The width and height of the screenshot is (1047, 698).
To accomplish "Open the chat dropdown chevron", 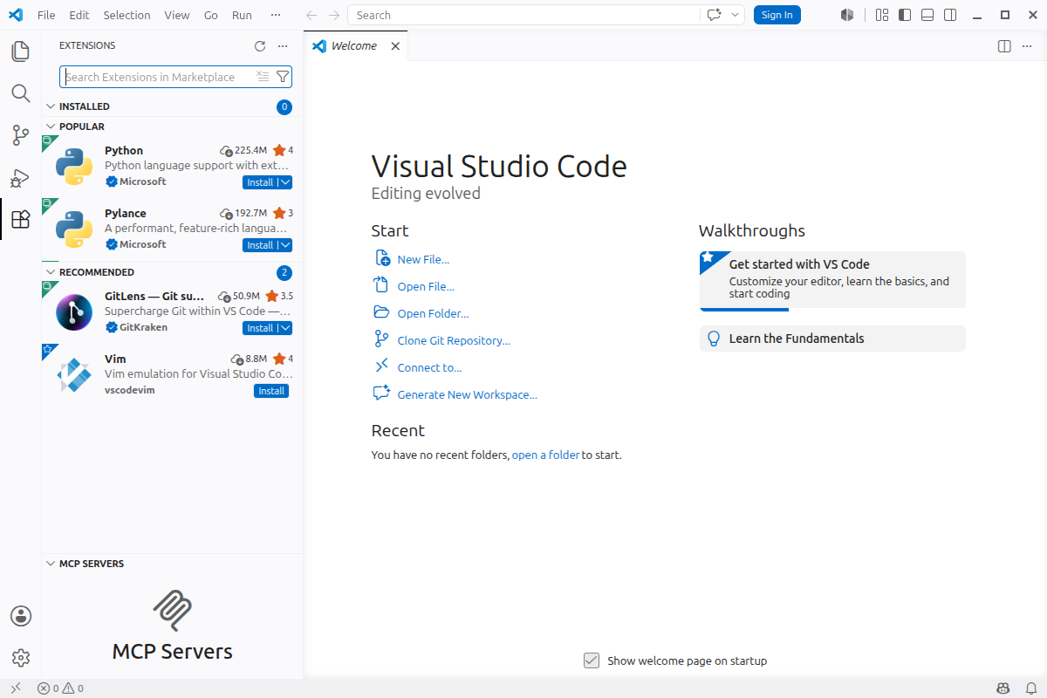I will (x=736, y=15).
